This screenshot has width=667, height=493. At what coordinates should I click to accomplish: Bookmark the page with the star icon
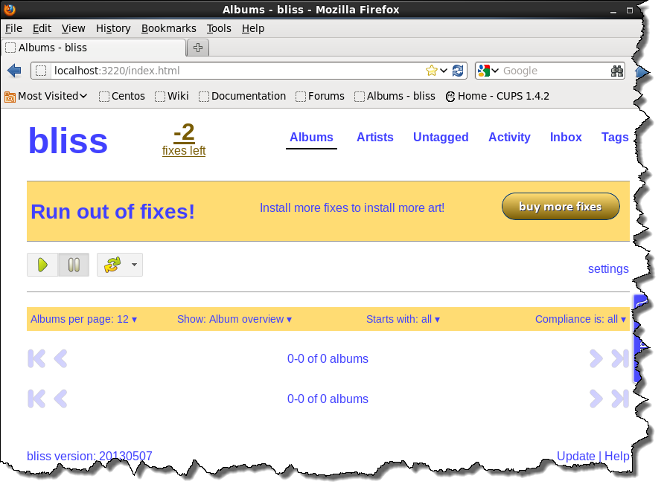tap(431, 71)
